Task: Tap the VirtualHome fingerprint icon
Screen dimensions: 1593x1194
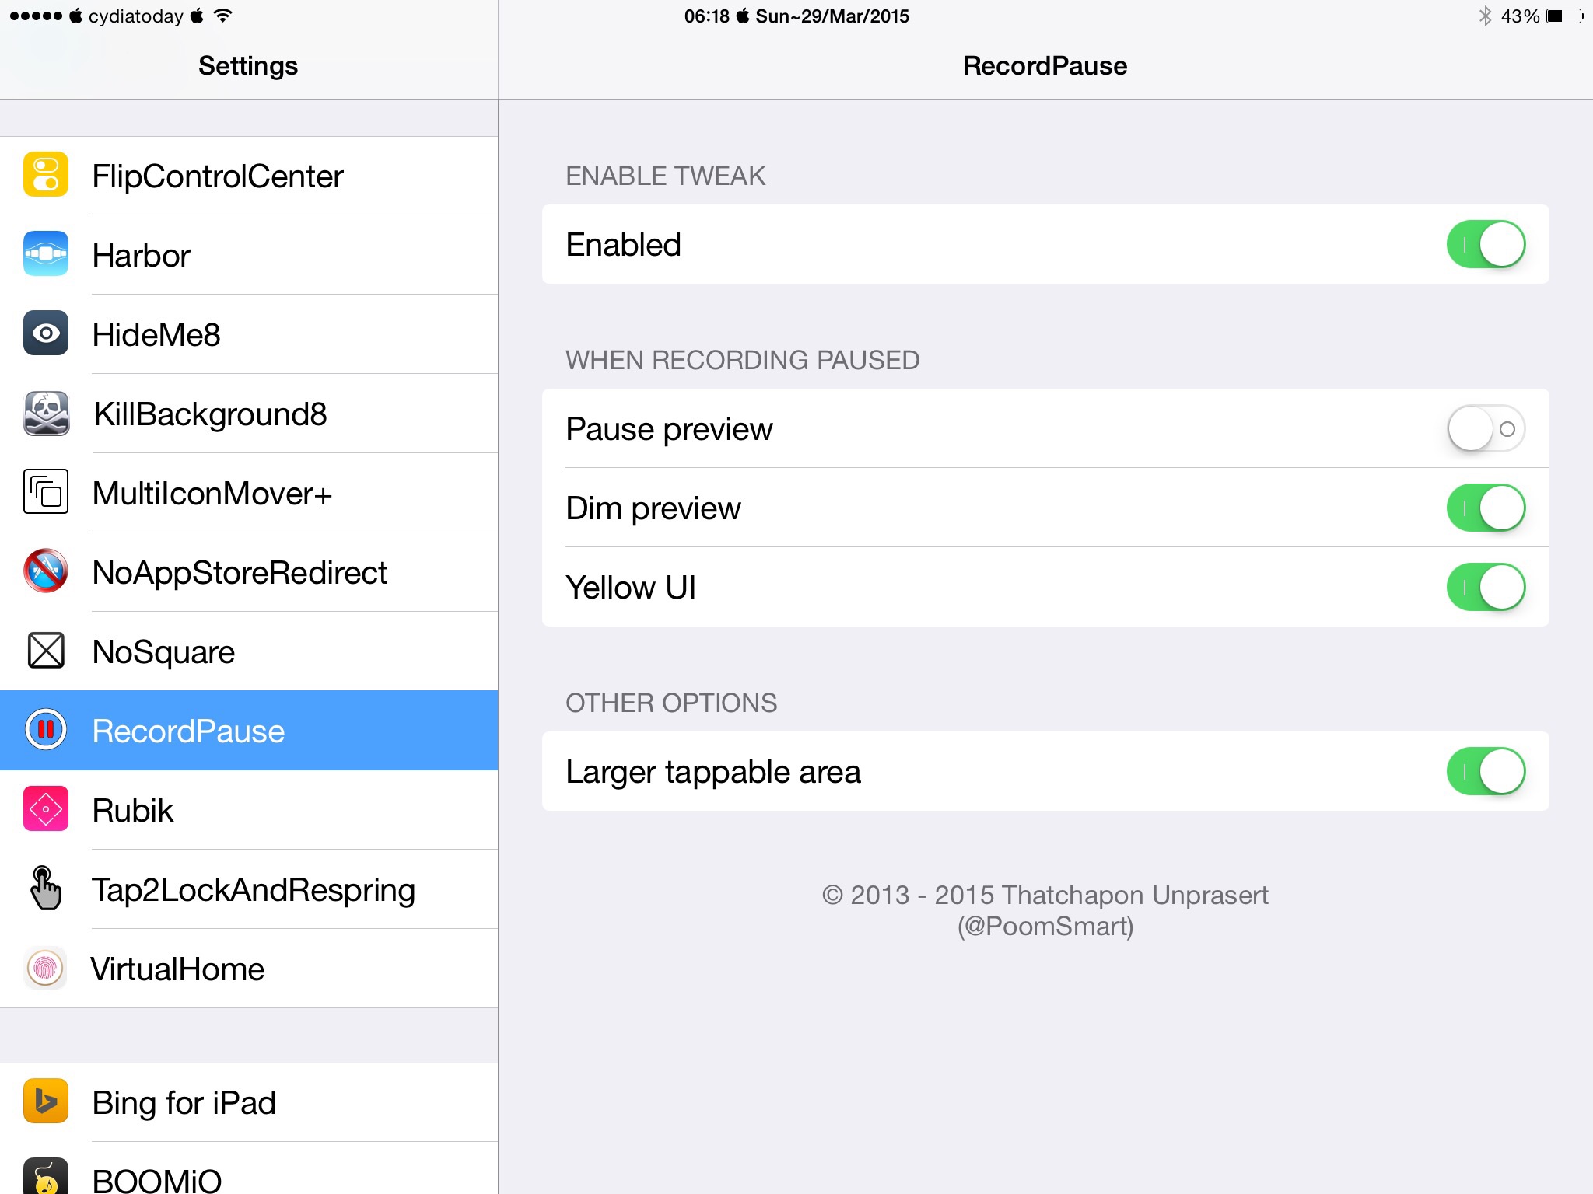Action: point(46,968)
